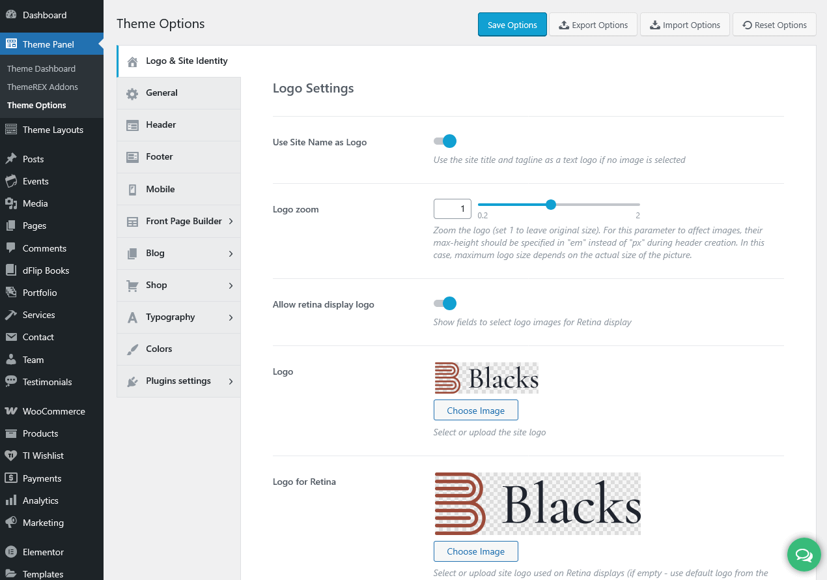Click the Comments bubble icon
The width and height of the screenshot is (827, 580).
click(11, 248)
